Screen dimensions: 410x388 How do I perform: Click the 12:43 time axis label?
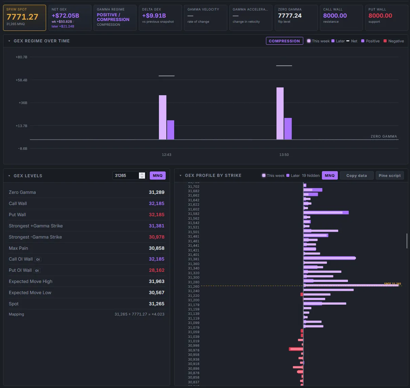point(166,155)
